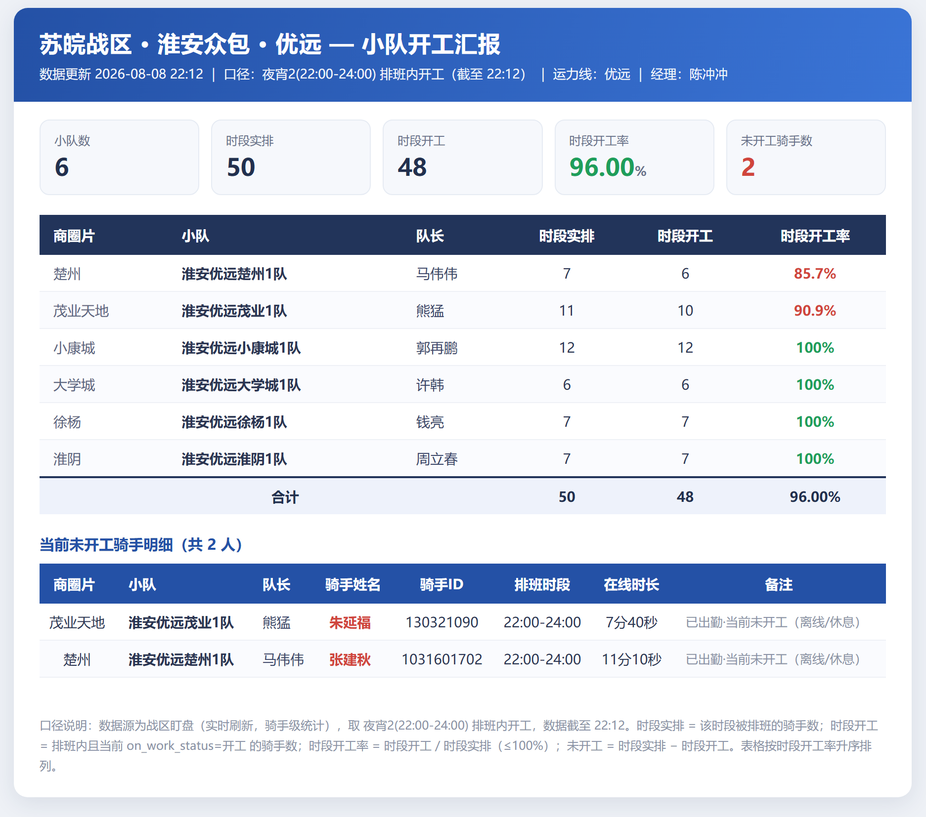This screenshot has height=817, width=926.
Task: Click the 数据更新 2026-08-08 22:12 timestamp
Action: 121,74
